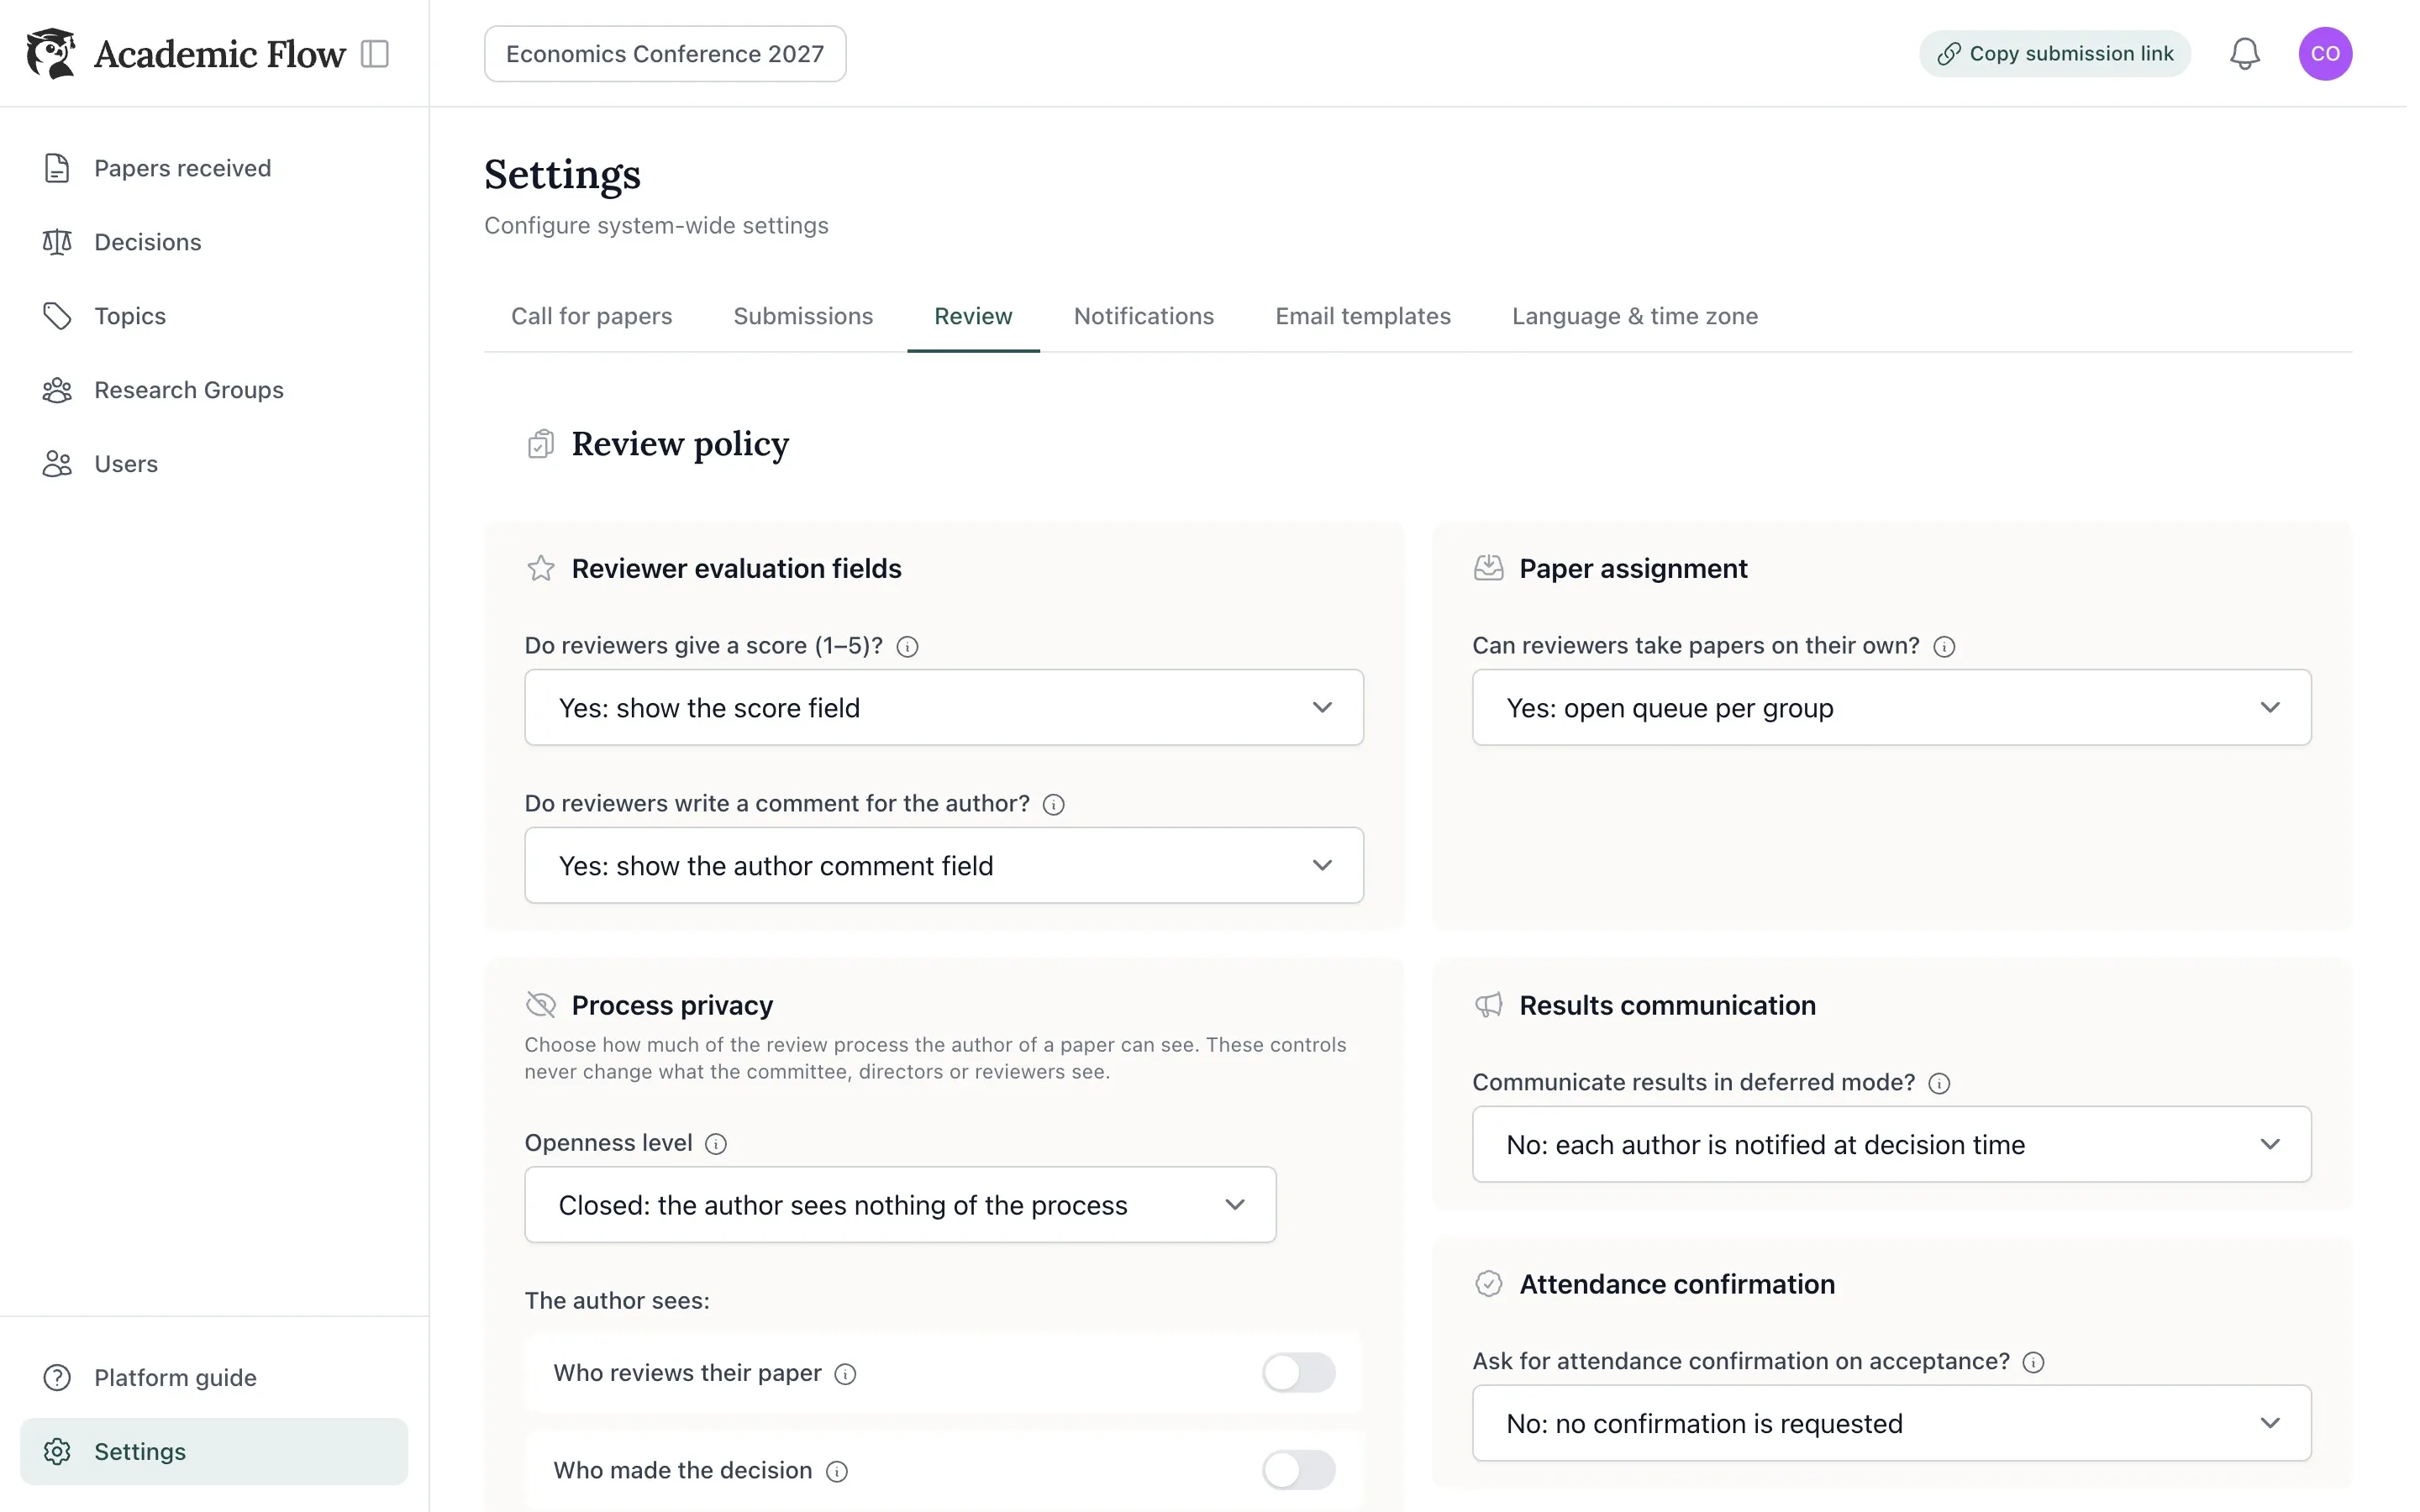Click Process privacy hidden-eye icon
The width and height of the screenshot is (2420, 1512).
coord(540,1005)
